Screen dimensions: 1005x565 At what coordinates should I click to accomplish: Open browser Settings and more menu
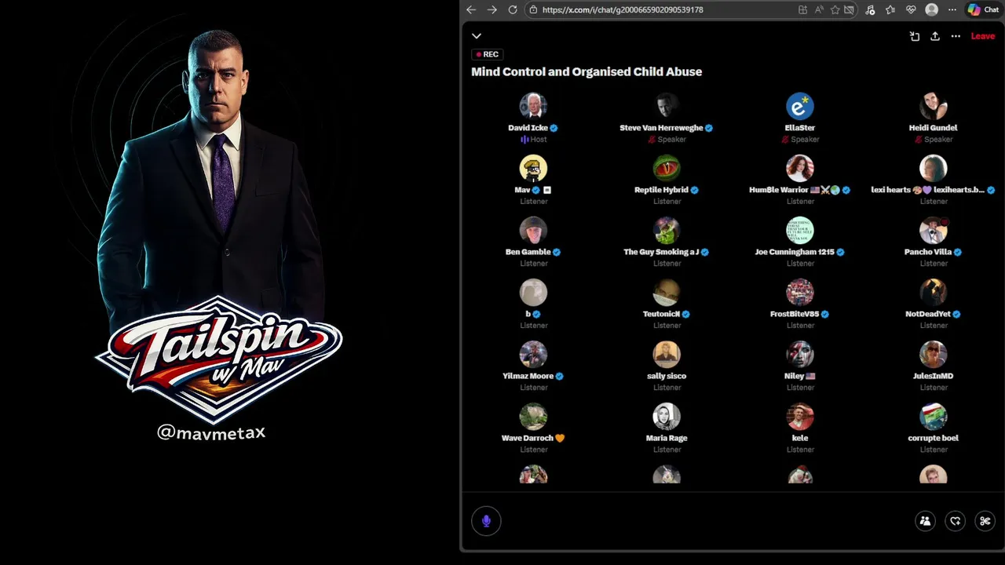952,9
